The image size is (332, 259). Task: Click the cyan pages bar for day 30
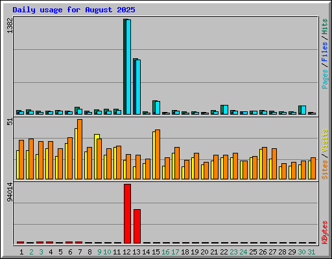tap(303, 110)
